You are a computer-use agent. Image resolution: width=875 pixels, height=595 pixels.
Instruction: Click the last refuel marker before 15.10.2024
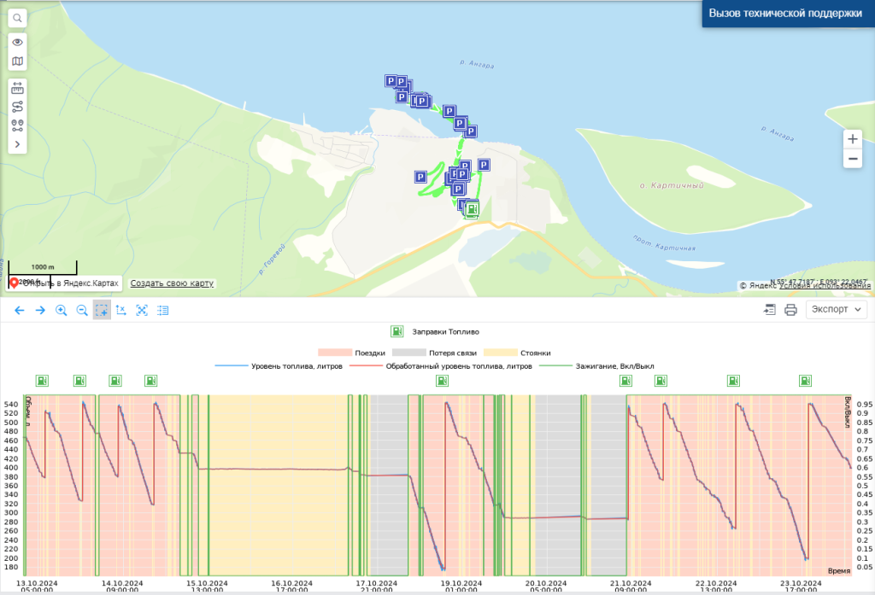150,381
